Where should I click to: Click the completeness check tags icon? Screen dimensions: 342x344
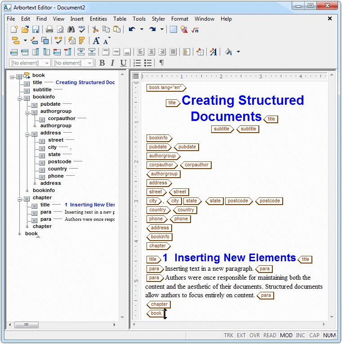(58, 40)
